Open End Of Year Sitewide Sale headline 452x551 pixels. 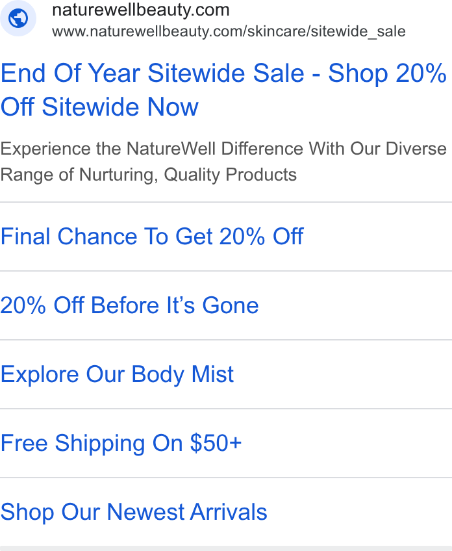[x=223, y=90]
